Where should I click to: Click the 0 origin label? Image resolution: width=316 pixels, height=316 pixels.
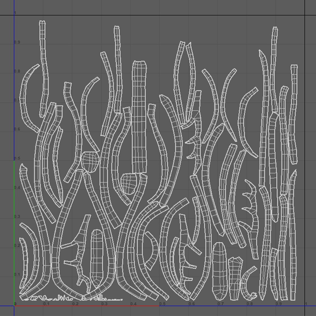pyautogui.click(x=15, y=304)
